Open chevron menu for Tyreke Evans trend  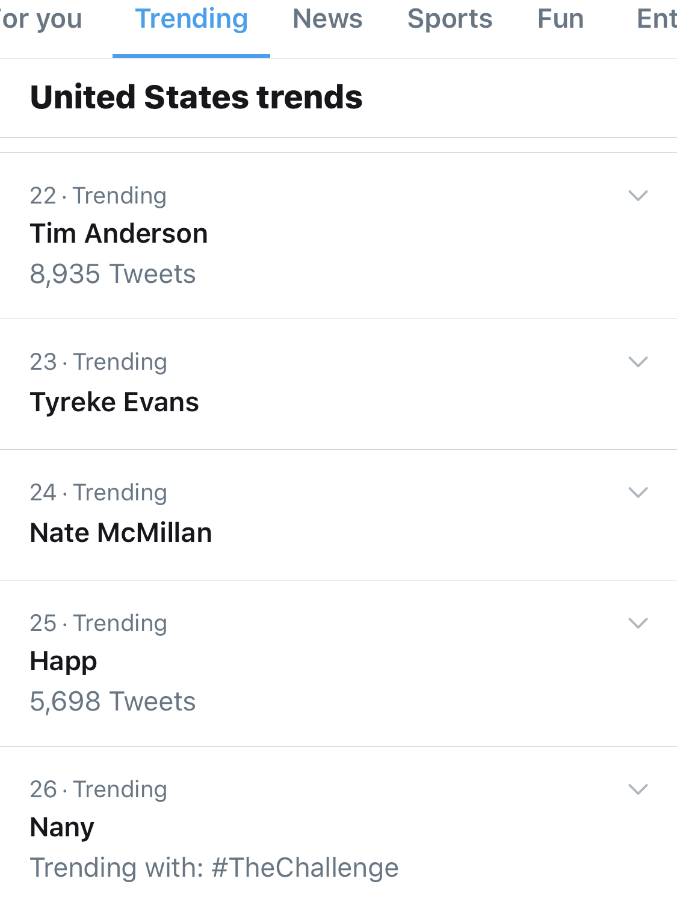pyautogui.click(x=638, y=362)
